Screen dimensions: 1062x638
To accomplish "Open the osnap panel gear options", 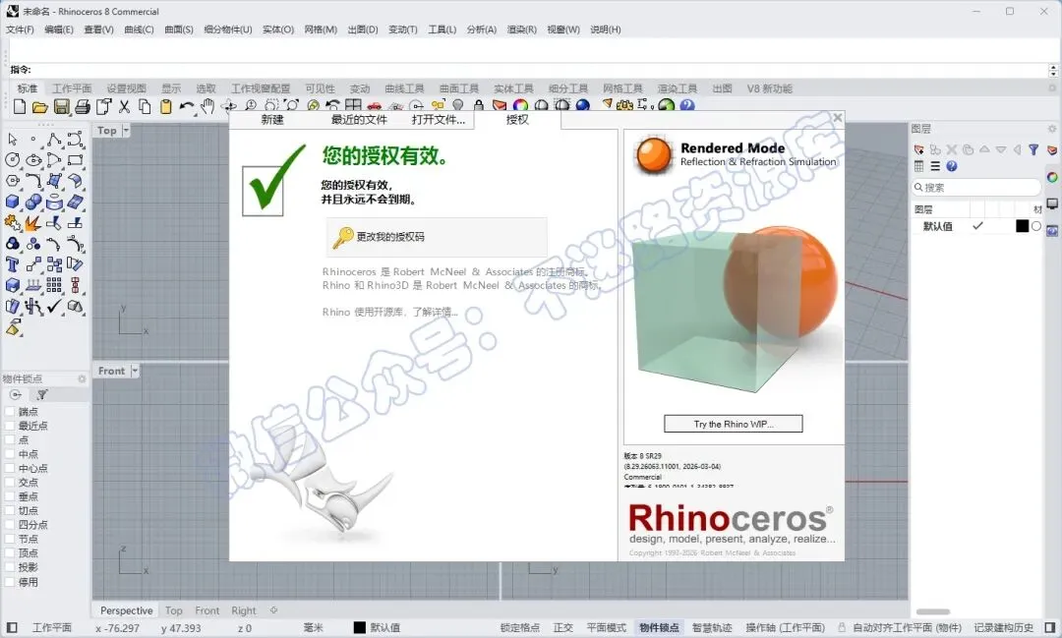I will point(82,379).
